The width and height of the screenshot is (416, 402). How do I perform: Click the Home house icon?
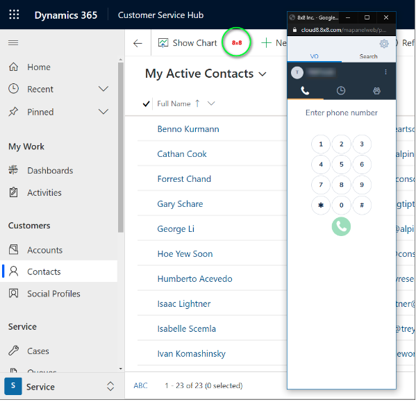pos(13,67)
